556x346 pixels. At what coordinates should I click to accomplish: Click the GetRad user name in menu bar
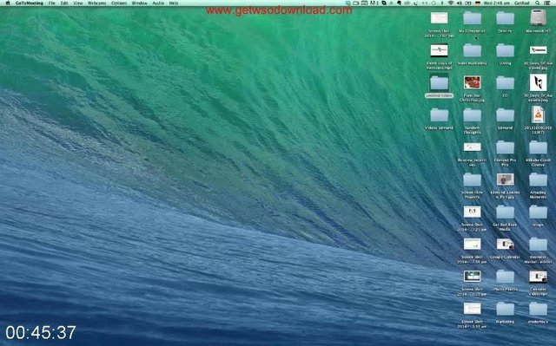pos(522,3)
